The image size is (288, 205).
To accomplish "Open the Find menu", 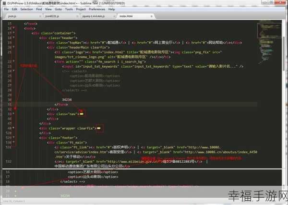I will (39, 9).
